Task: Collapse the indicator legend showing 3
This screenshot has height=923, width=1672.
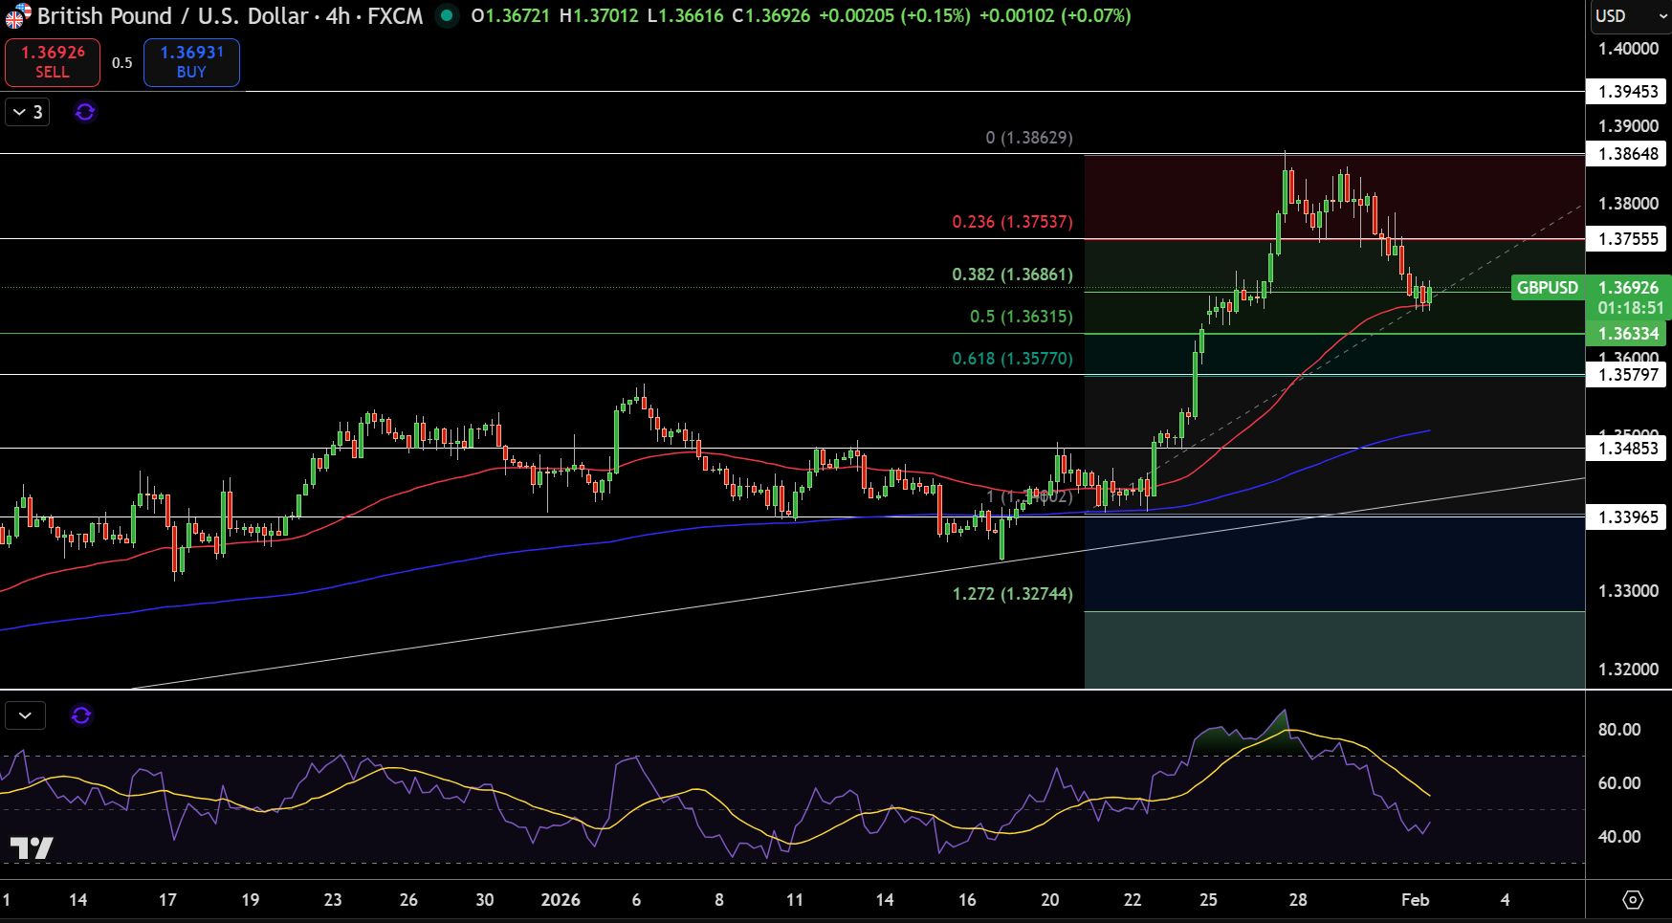Action: coord(27,112)
